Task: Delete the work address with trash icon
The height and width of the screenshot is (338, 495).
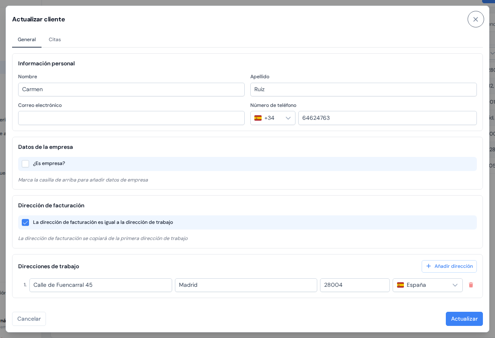Action: (471, 285)
